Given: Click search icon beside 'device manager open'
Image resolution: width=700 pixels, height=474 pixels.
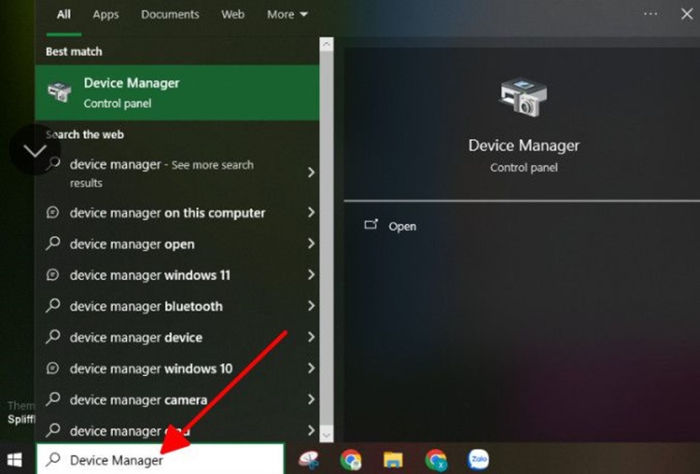Looking at the screenshot, I should click(x=53, y=244).
